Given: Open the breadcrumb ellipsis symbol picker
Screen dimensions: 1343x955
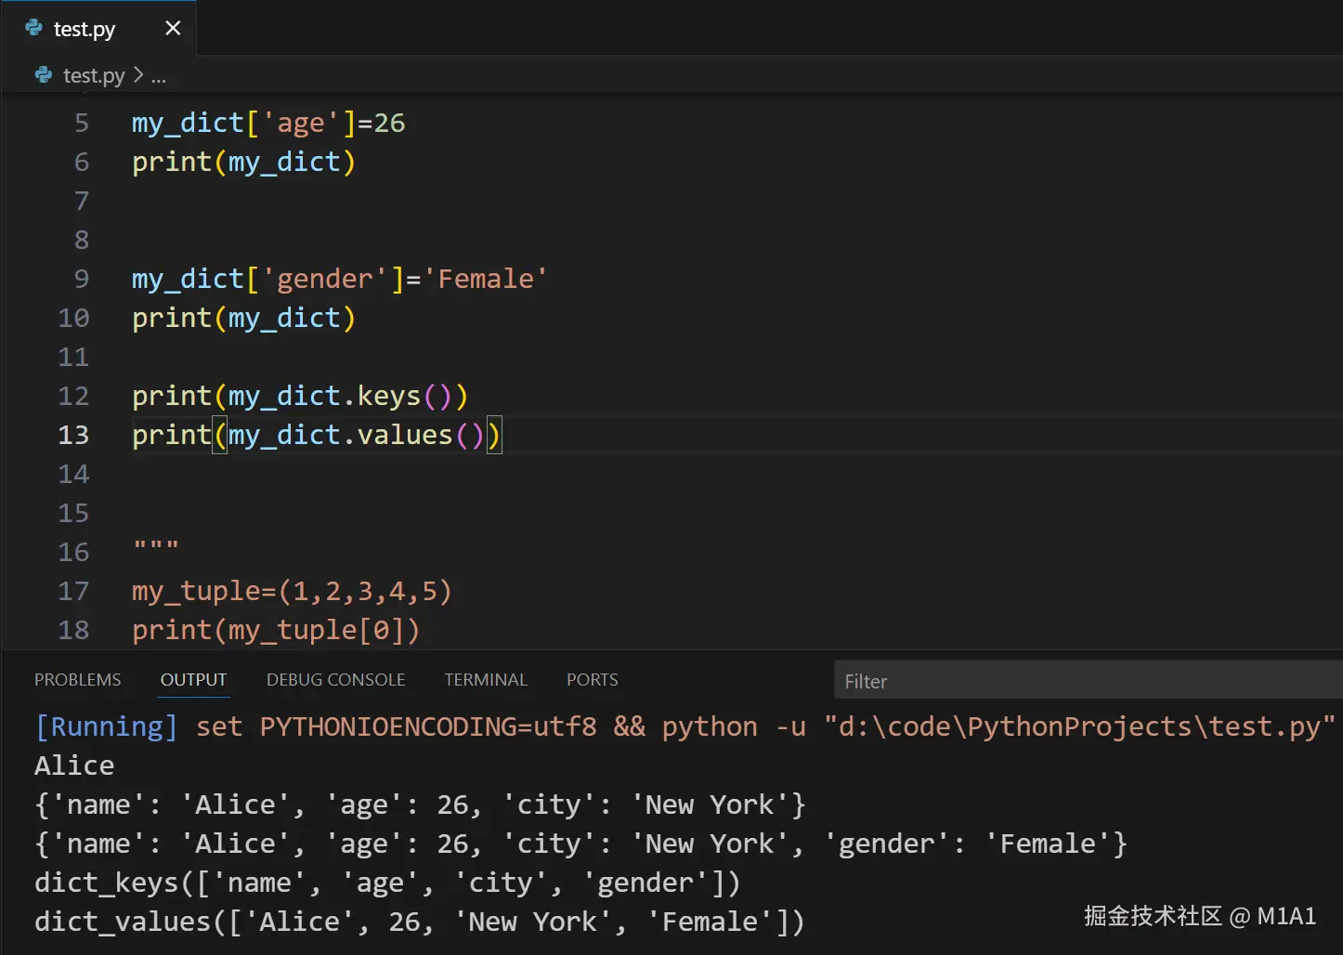Looking at the screenshot, I should click(x=159, y=76).
